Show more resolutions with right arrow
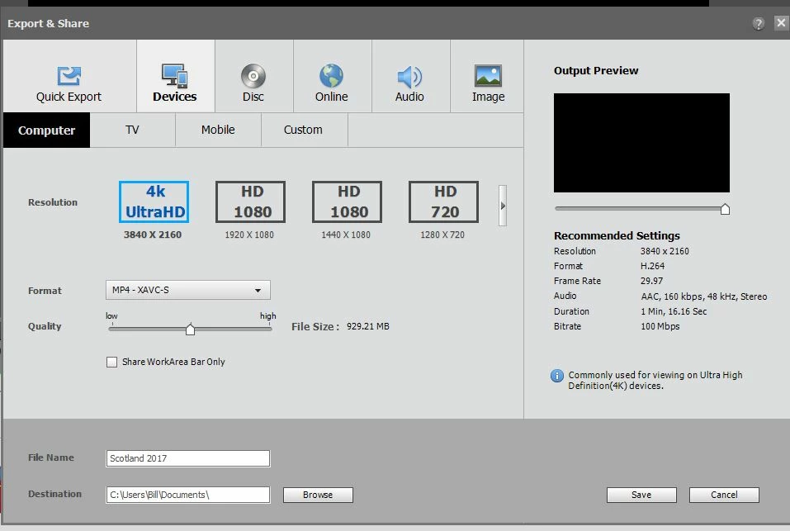 click(x=503, y=206)
